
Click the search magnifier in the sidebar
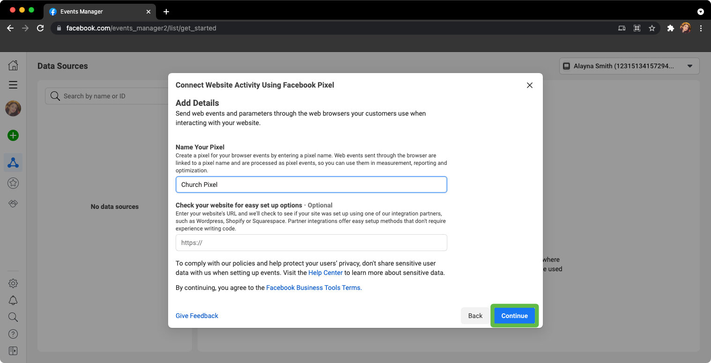coord(13,317)
